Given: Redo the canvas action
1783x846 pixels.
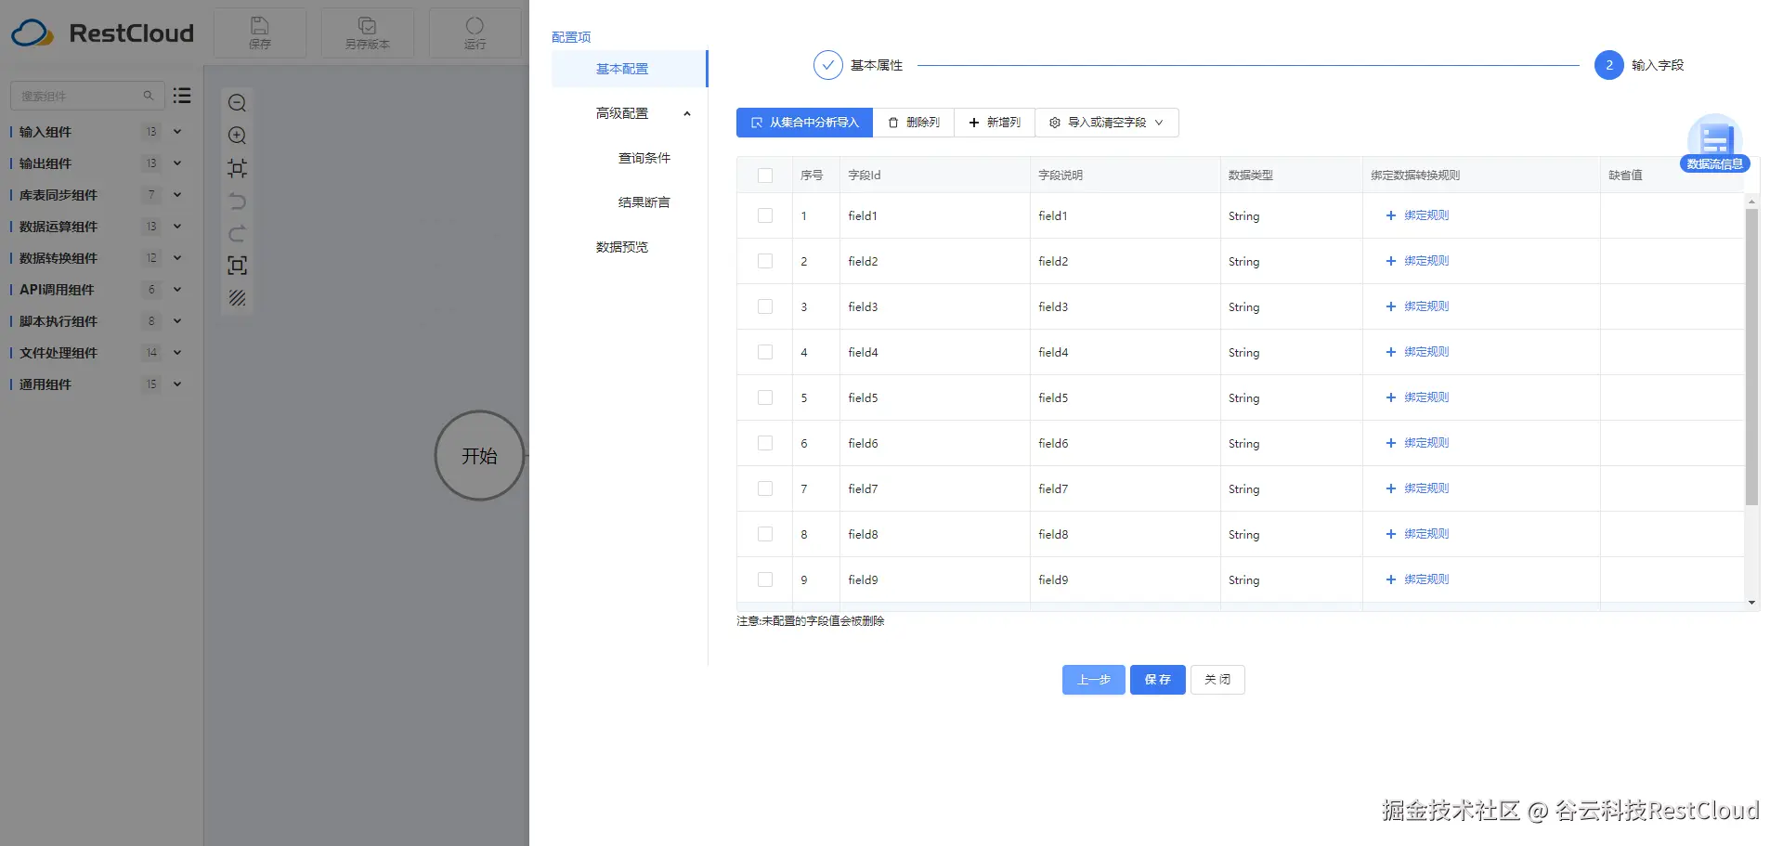Looking at the screenshot, I should [238, 233].
